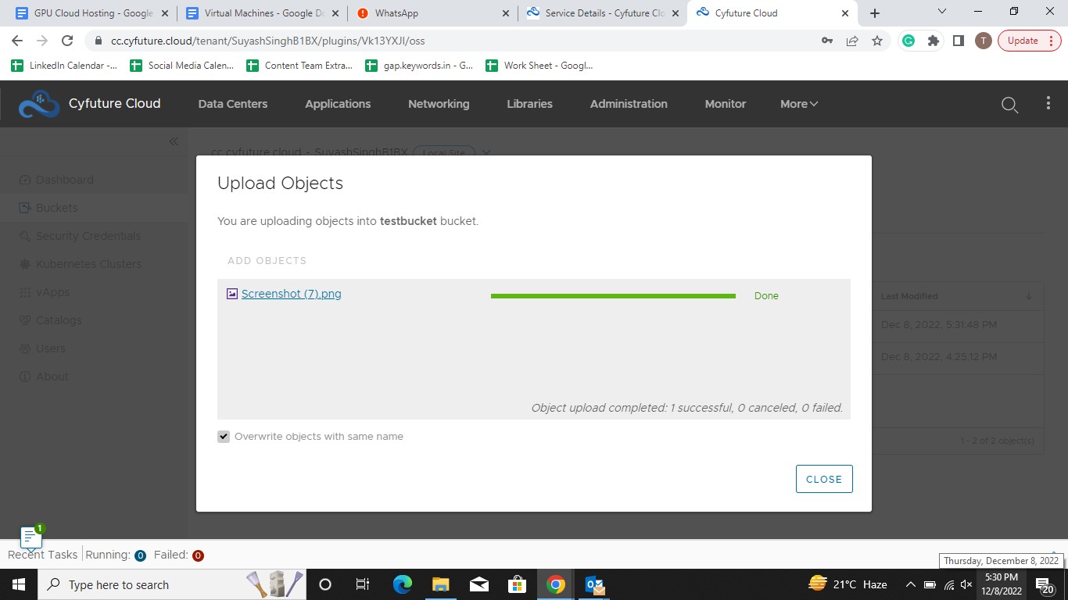1068x600 pixels.
Task: Click the browser address bar URL
Action: (267, 41)
